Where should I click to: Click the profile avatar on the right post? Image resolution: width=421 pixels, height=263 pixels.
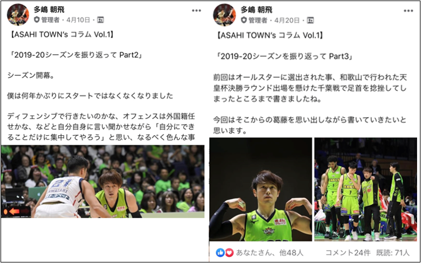224,15
